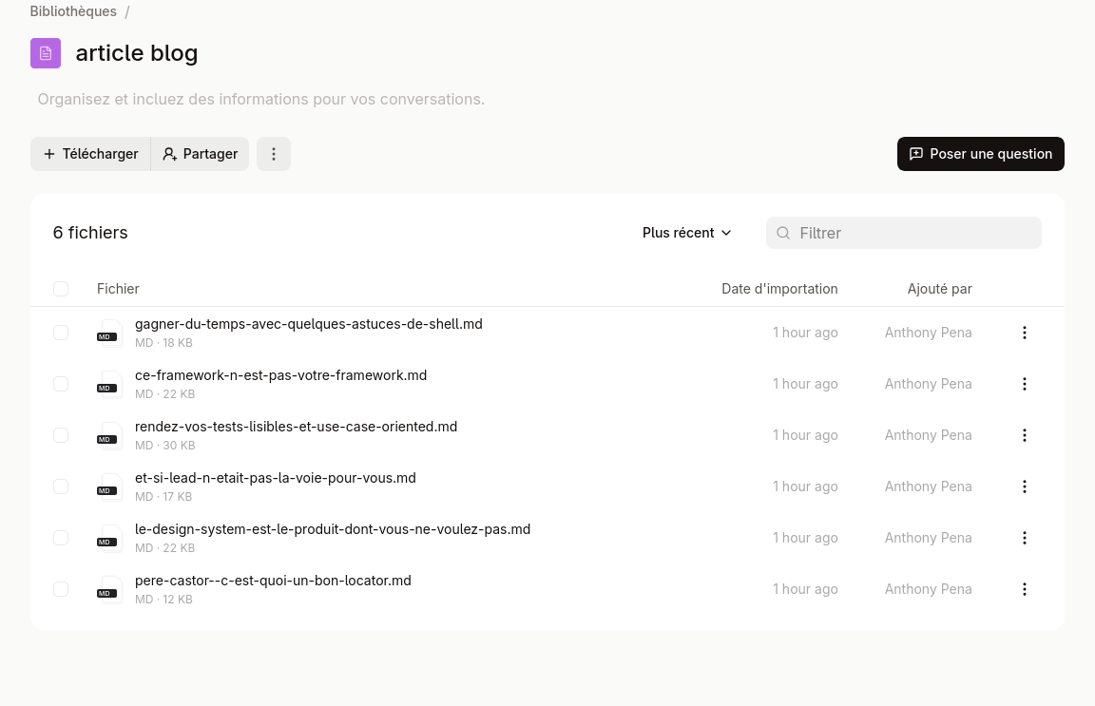
Task: Toggle the select all files checkbox
Action: coord(61,289)
